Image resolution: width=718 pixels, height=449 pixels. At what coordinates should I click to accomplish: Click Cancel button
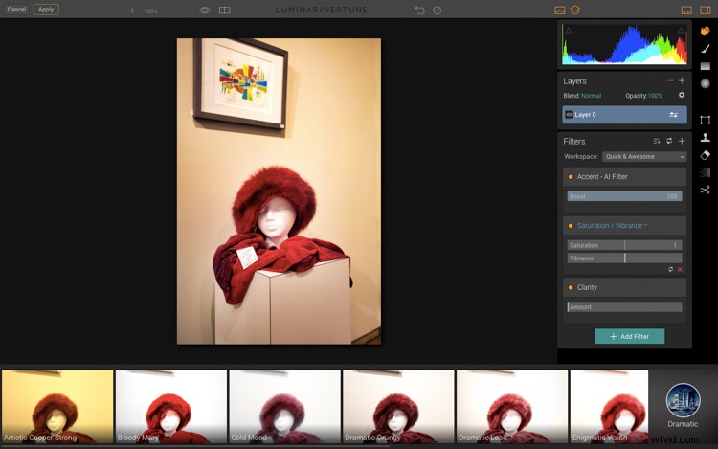tap(16, 10)
